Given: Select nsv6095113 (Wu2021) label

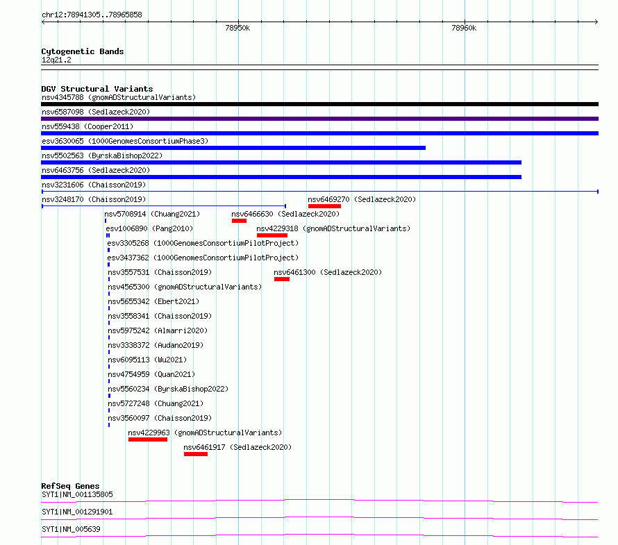Looking at the screenshot, I should (147, 360).
